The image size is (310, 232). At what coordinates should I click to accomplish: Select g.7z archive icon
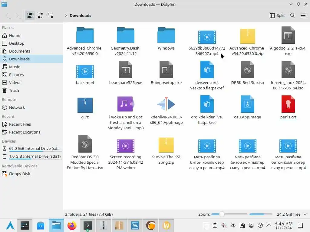click(85, 105)
